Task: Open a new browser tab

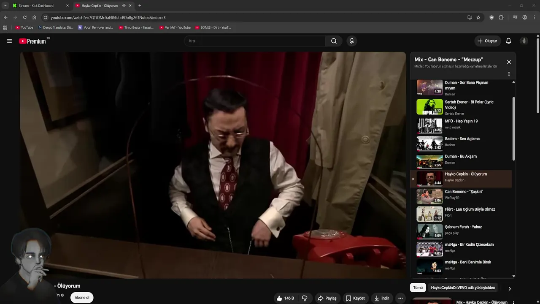Action: point(140,5)
